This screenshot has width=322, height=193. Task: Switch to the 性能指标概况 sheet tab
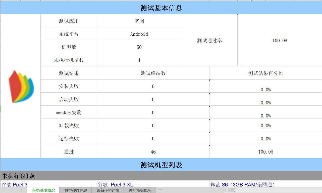pyautogui.click(x=140, y=190)
